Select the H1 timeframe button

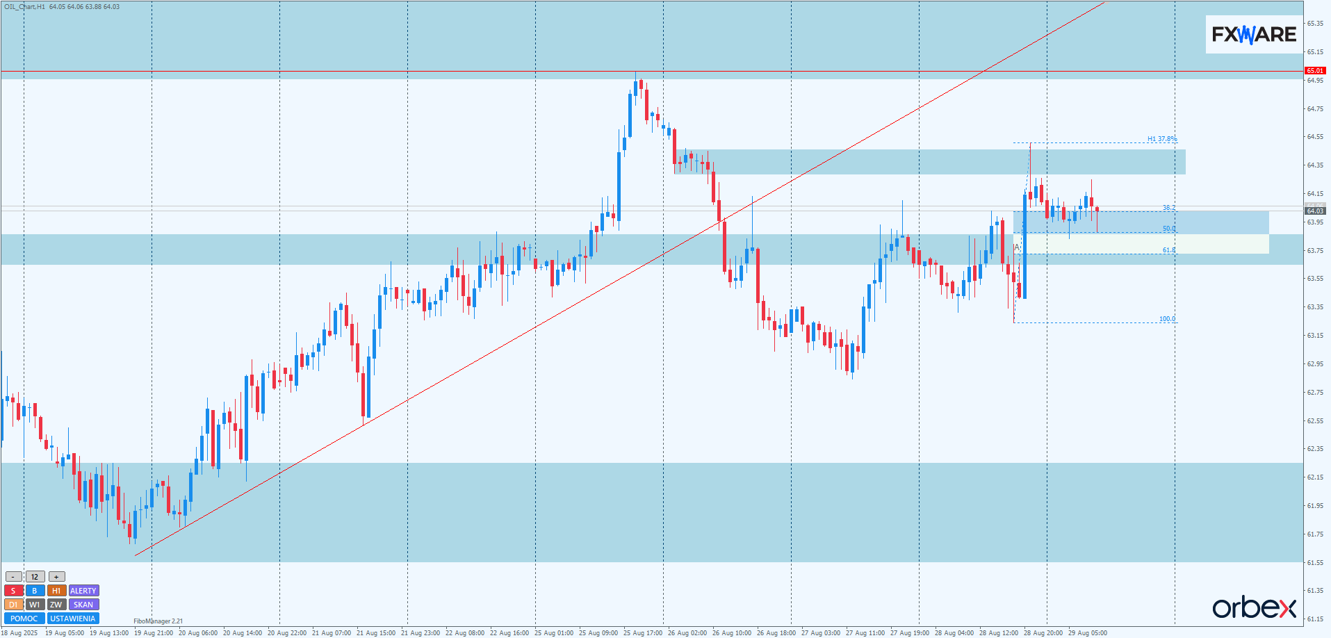pyautogui.click(x=56, y=591)
